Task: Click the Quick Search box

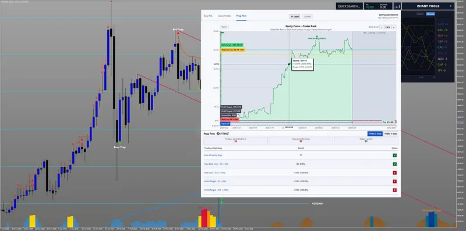Action: [349, 6]
